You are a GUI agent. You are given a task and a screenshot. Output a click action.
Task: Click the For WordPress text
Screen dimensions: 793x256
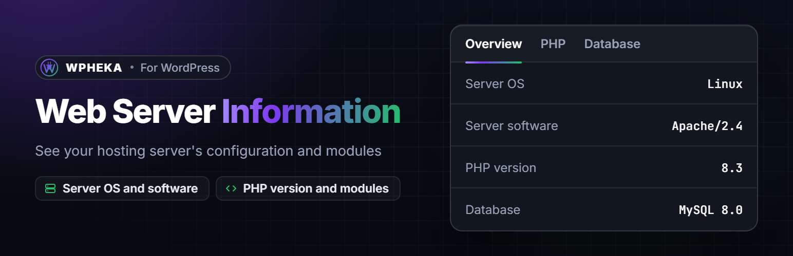point(180,68)
